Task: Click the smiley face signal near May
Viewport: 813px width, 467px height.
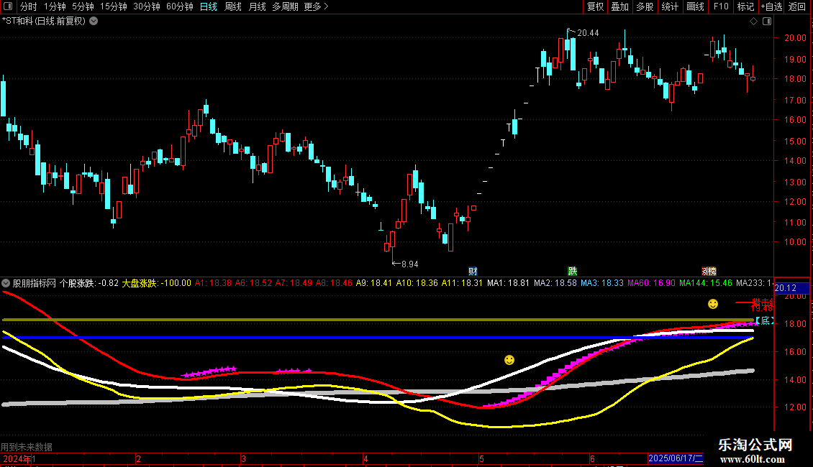Action: [509, 360]
